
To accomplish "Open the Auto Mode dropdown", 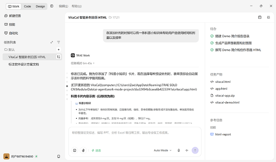I will pos(162,150).
